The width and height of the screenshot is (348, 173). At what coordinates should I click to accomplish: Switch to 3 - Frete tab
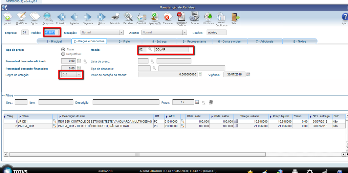click(x=124, y=41)
